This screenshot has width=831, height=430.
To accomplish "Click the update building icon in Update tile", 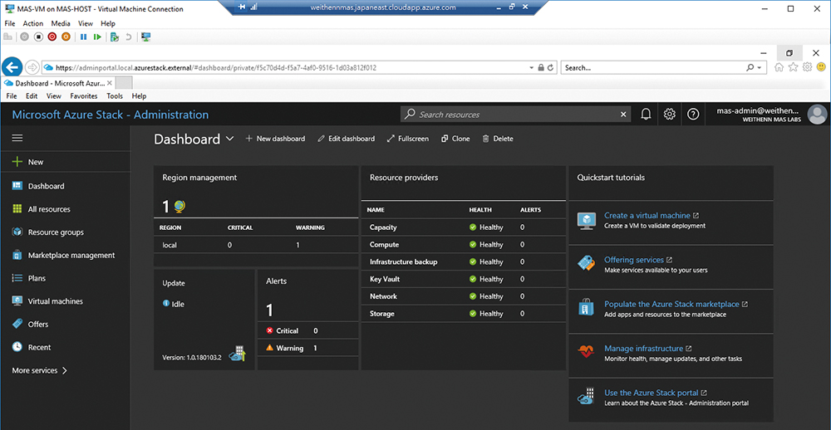I will pyautogui.click(x=238, y=354).
